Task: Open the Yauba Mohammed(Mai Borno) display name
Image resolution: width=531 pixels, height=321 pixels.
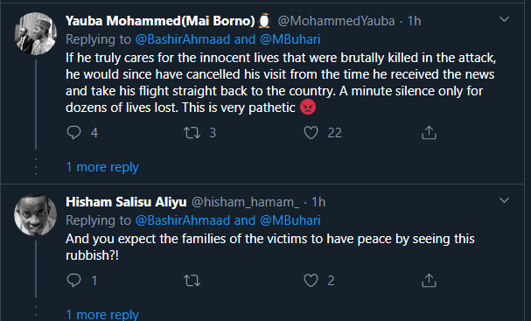Action: coord(160,21)
